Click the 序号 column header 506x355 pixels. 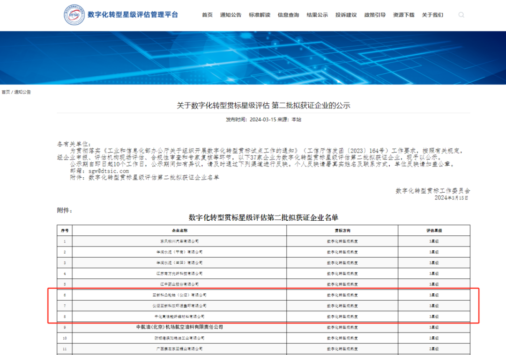click(x=65, y=231)
